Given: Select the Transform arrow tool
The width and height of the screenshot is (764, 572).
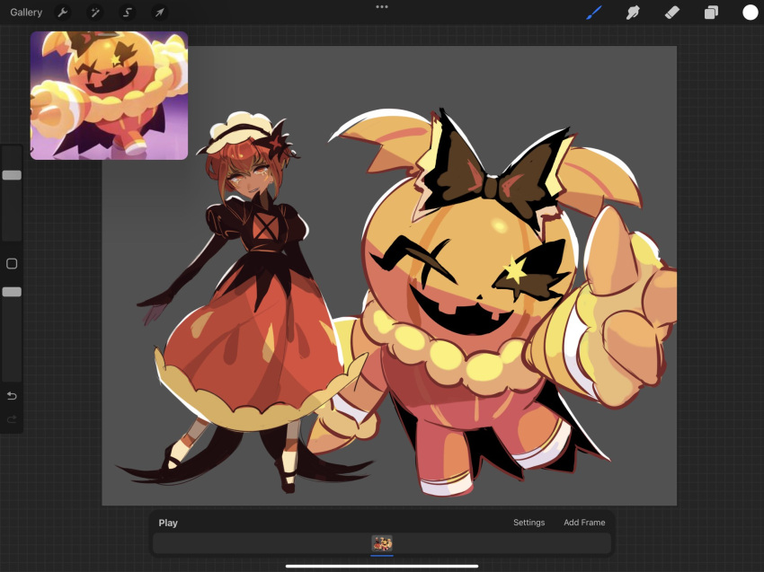Looking at the screenshot, I should coord(159,13).
